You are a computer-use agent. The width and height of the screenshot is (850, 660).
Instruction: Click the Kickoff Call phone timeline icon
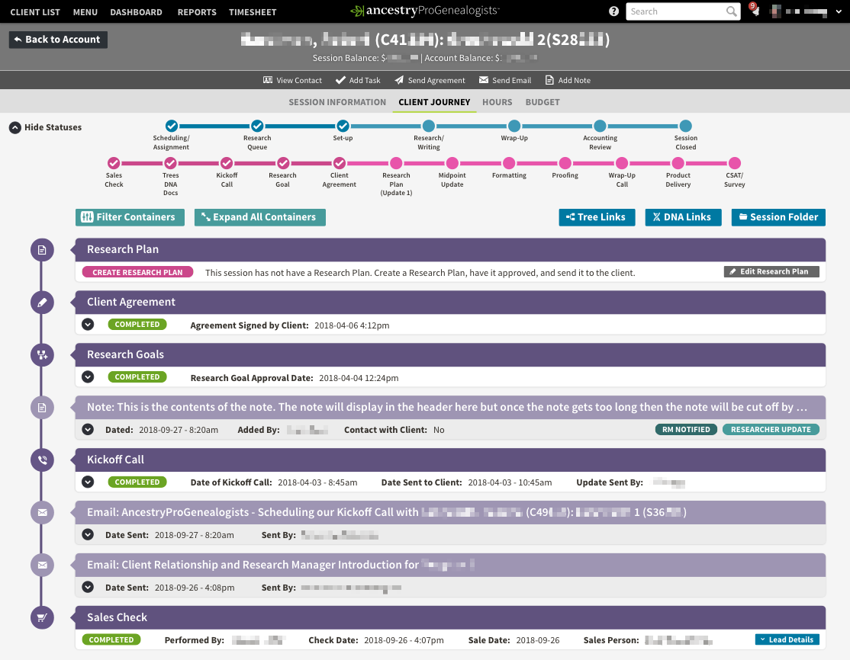click(42, 460)
